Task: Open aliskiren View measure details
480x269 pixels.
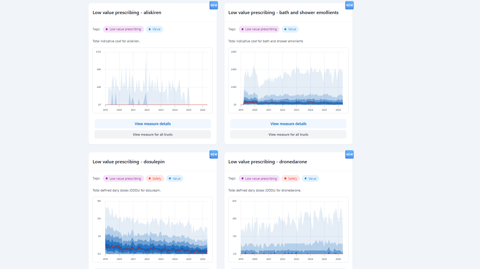Action: 153,124
